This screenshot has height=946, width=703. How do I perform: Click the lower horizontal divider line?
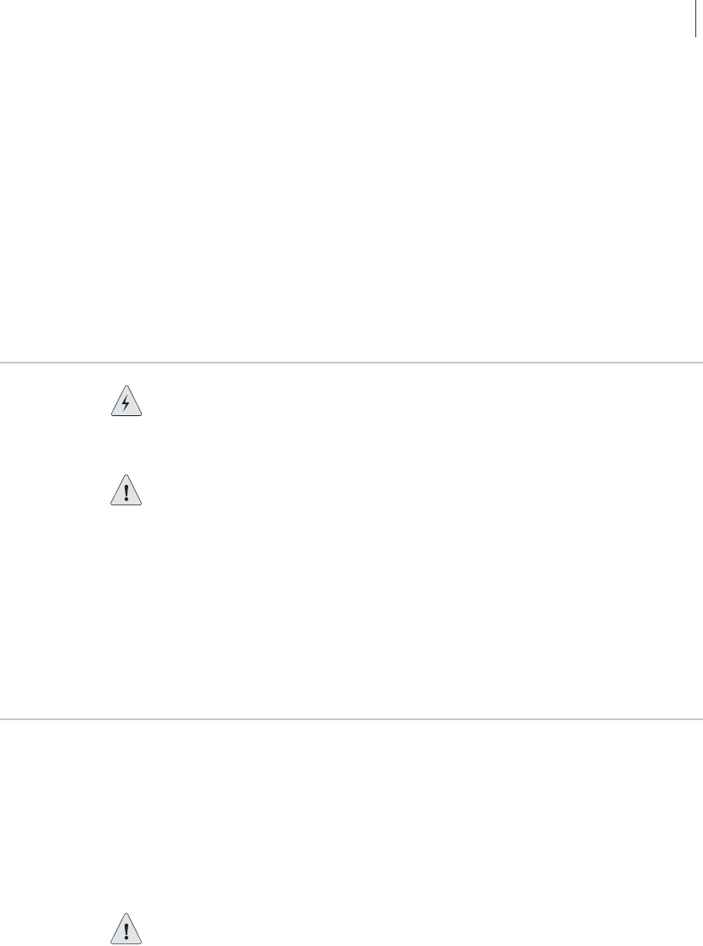351,719
